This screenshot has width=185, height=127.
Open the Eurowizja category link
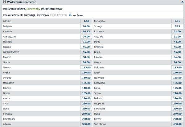33,9
